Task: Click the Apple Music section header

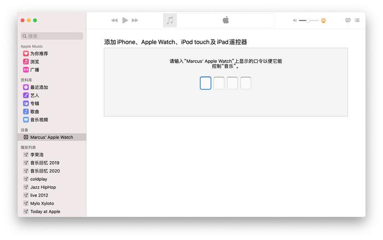Action: click(32, 46)
